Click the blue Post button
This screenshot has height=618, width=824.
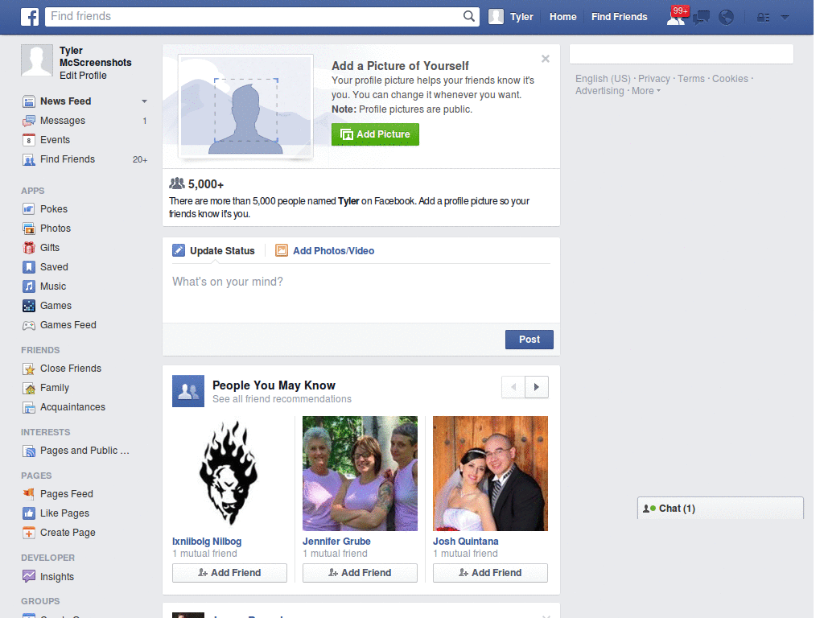click(x=529, y=340)
